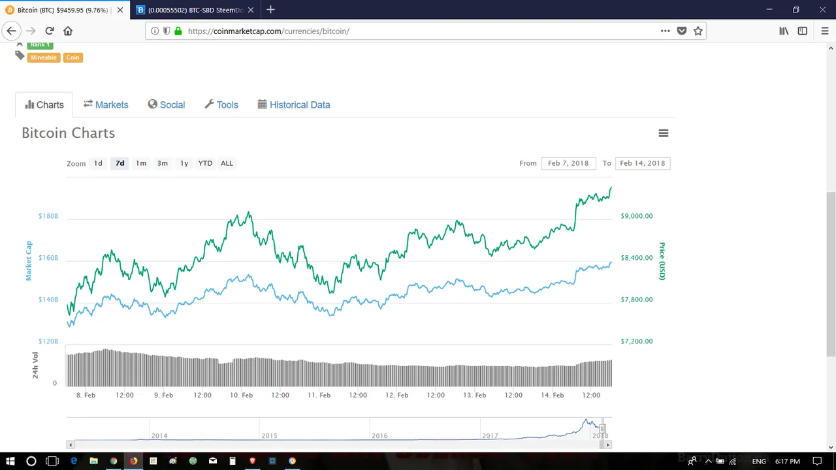Go to the browser home page
This screenshot has height=470, width=836.
click(x=68, y=31)
